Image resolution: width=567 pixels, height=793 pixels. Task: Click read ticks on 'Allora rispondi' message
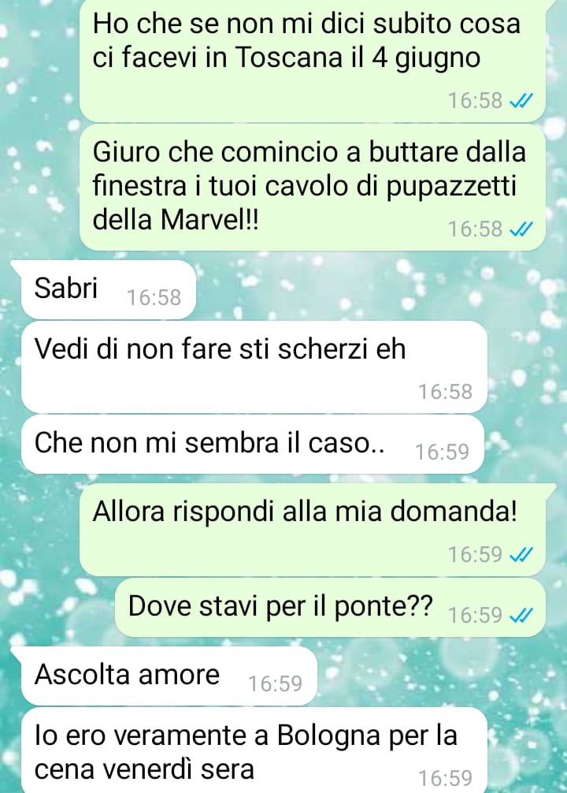pyautogui.click(x=520, y=556)
